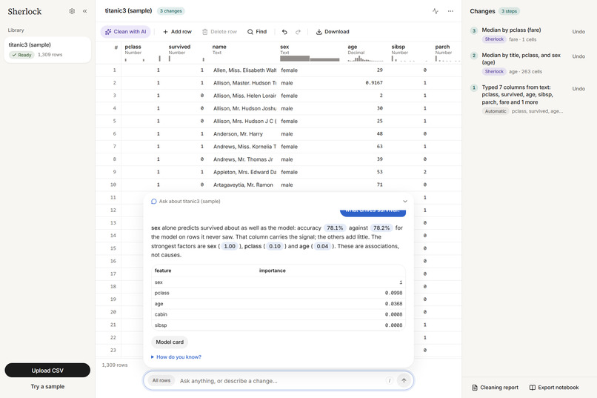Export notebook from the Changes panel

pos(554,388)
